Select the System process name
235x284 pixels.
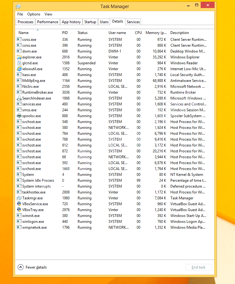point(28,175)
